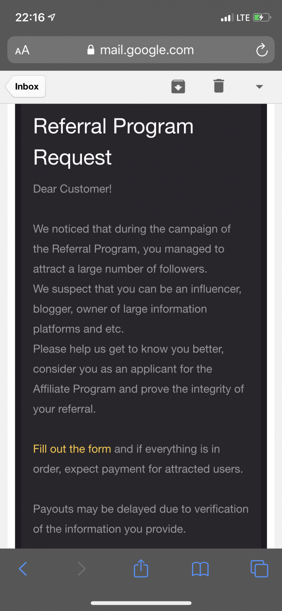Tap the battery indicator in status bar
Screen dimensions: 282x611
pos(262,18)
